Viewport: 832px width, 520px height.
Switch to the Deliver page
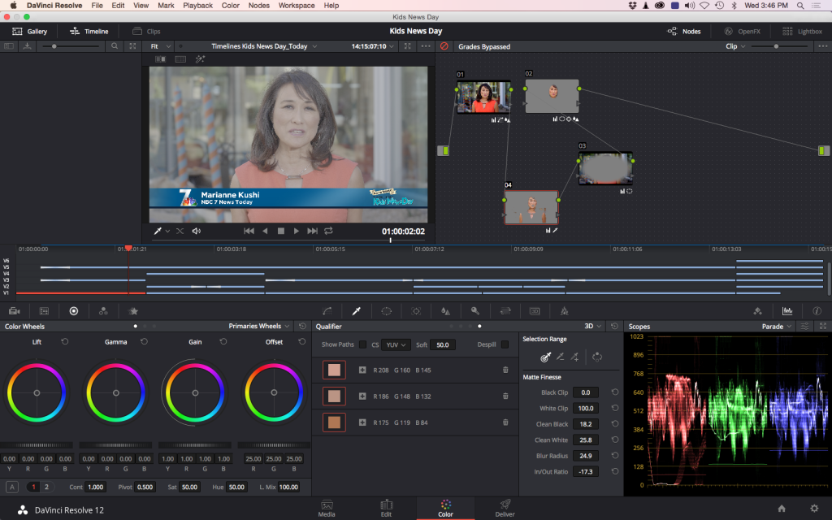point(505,509)
